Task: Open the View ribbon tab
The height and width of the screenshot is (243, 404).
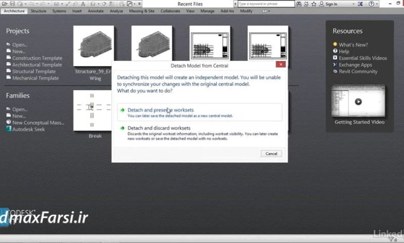Action: [190, 11]
